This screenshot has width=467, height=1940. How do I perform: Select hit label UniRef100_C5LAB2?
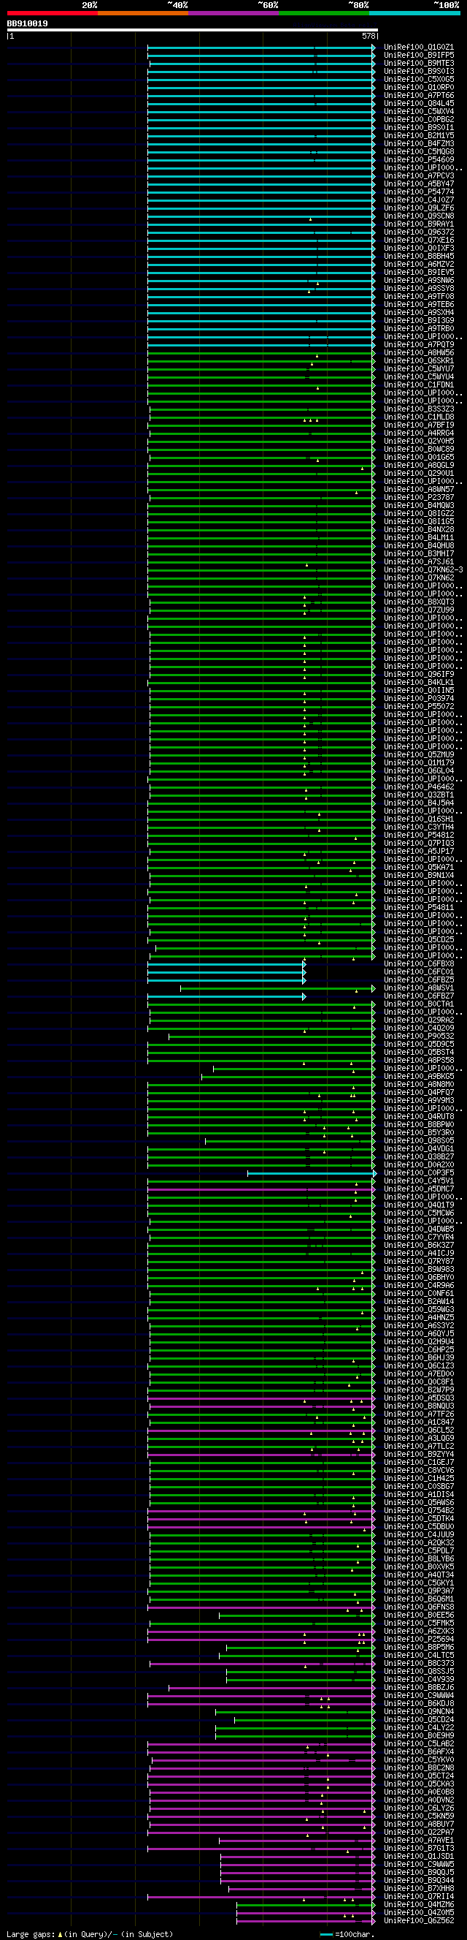(419, 1743)
